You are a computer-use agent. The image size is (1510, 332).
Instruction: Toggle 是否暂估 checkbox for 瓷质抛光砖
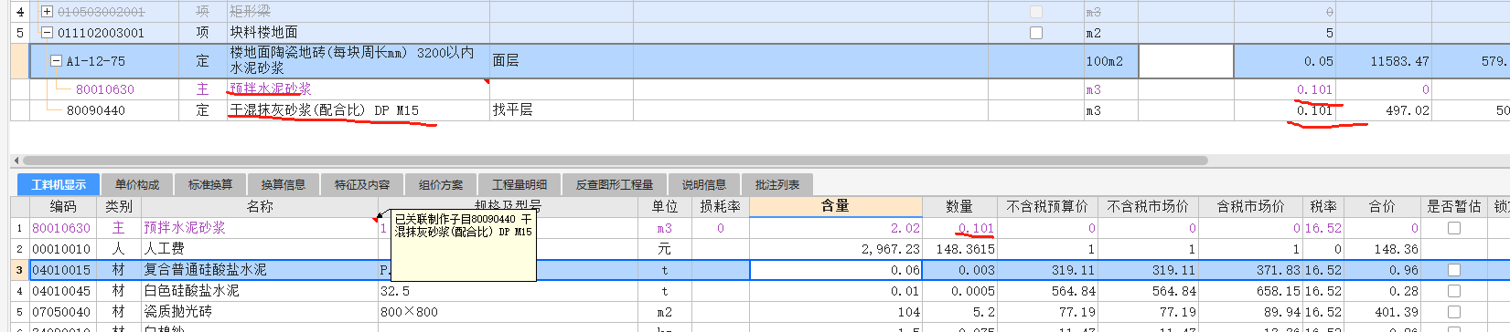pos(1454,312)
